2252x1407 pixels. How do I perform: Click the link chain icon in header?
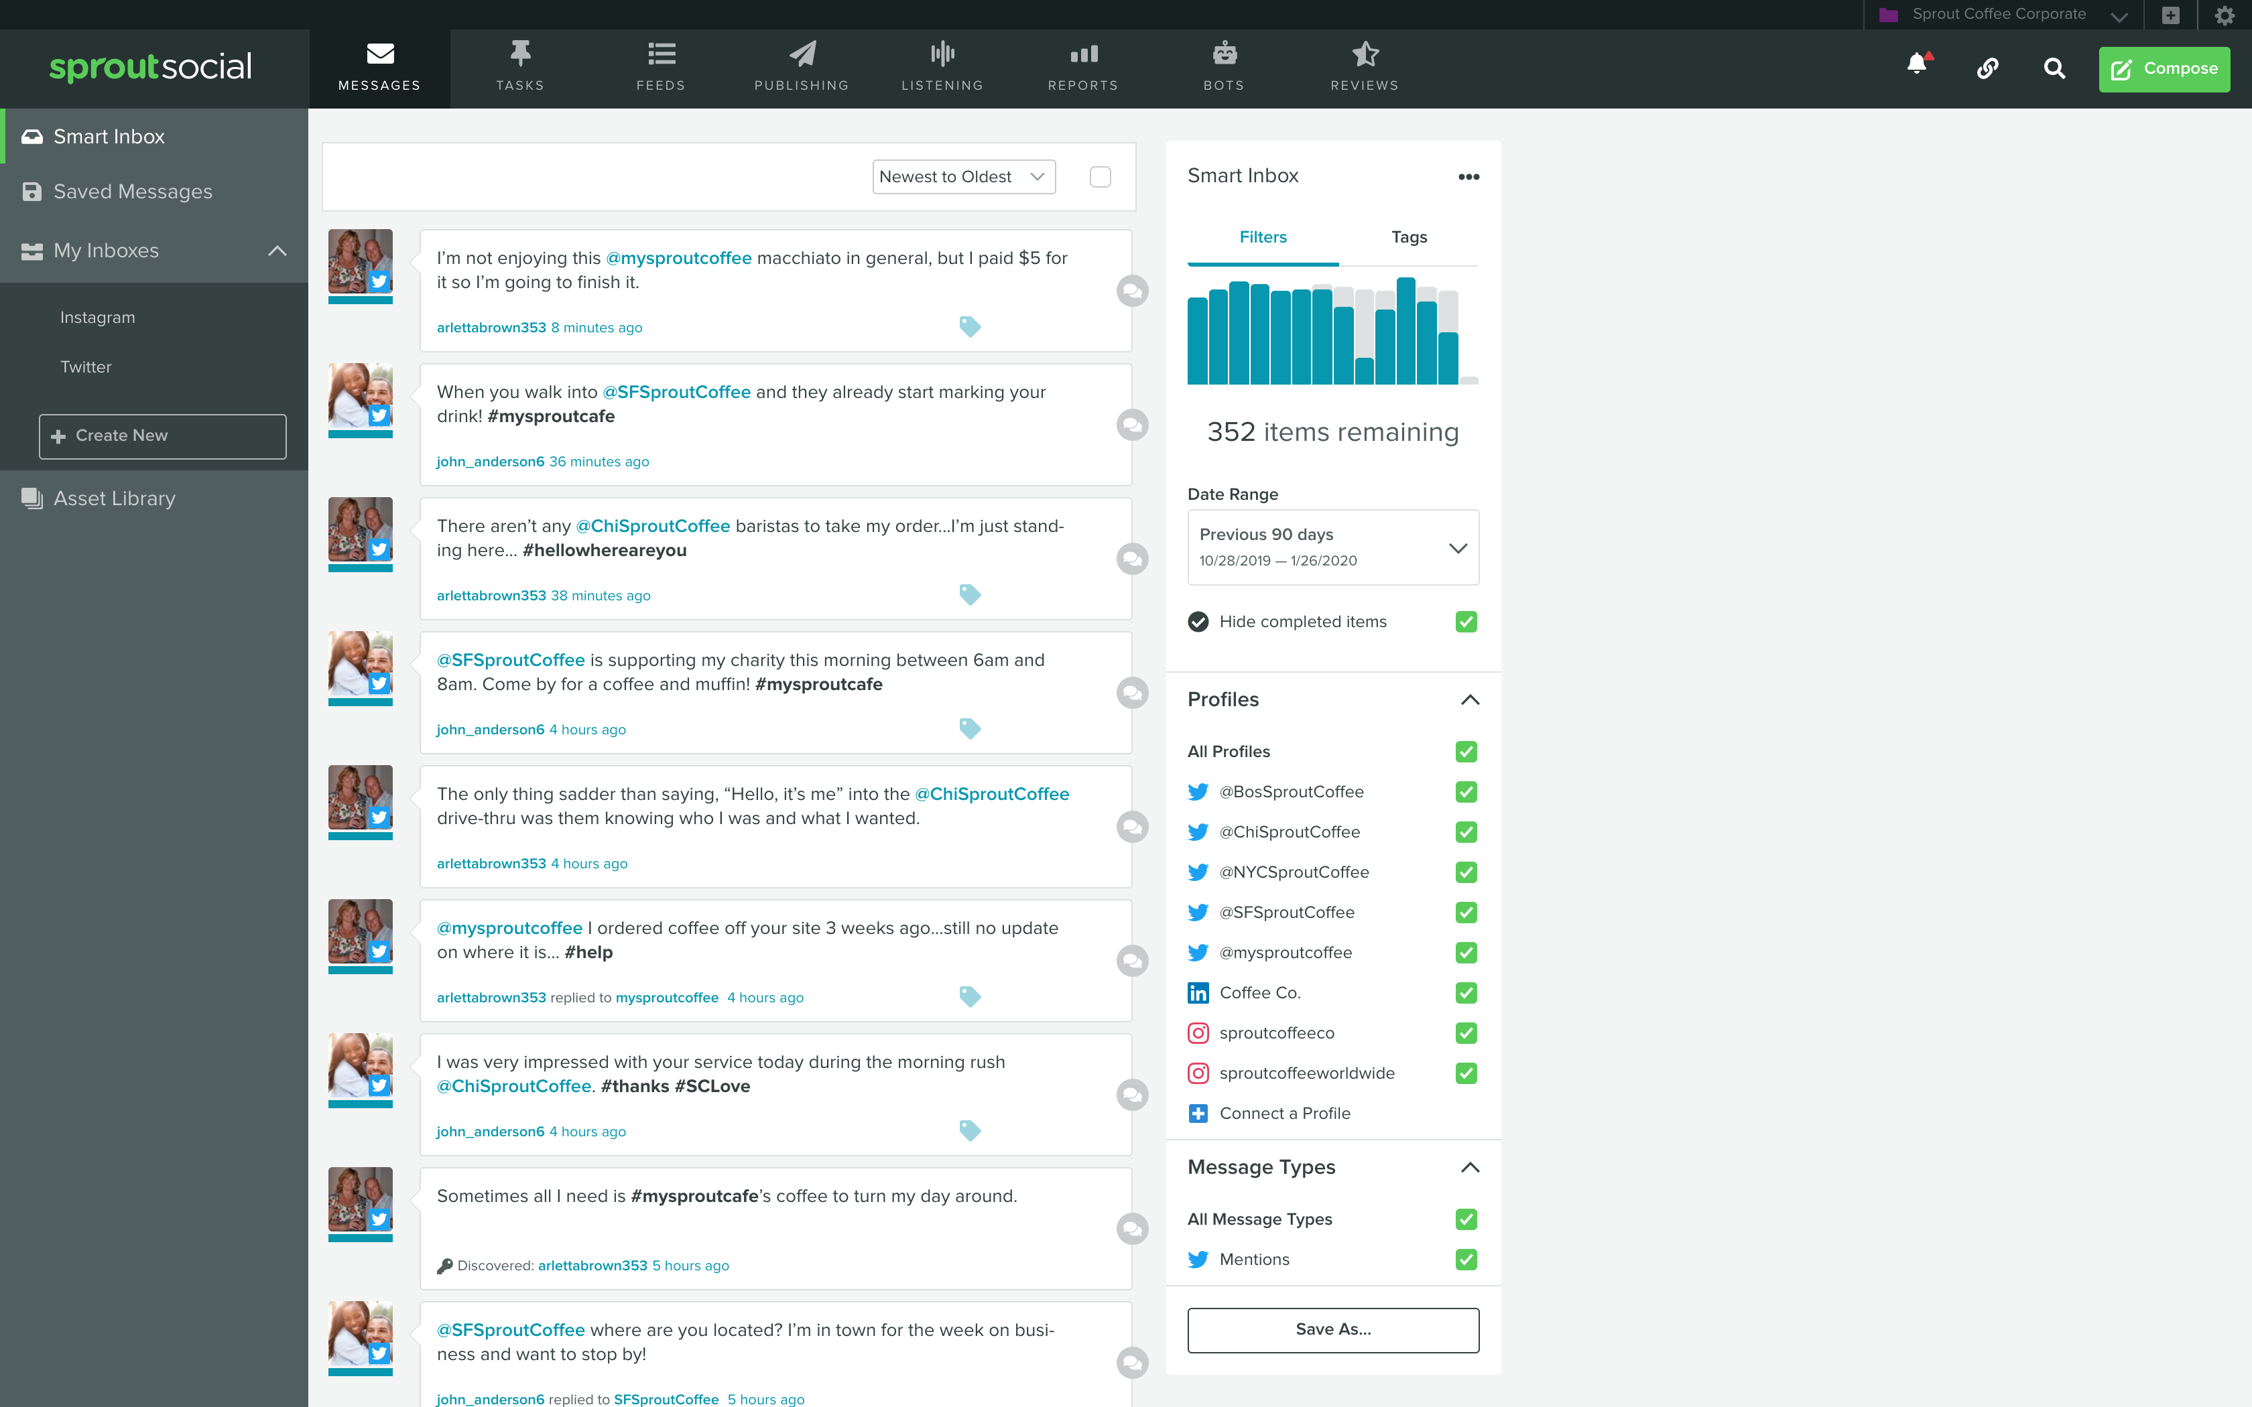[x=1987, y=68]
